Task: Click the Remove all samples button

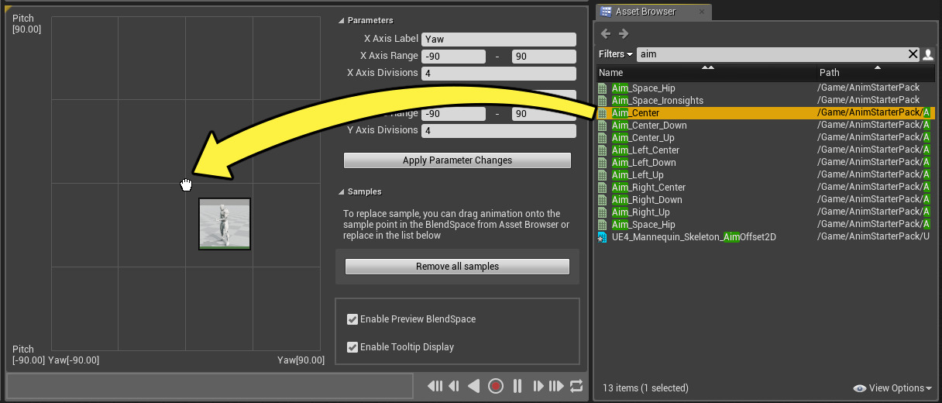Action: (x=457, y=267)
